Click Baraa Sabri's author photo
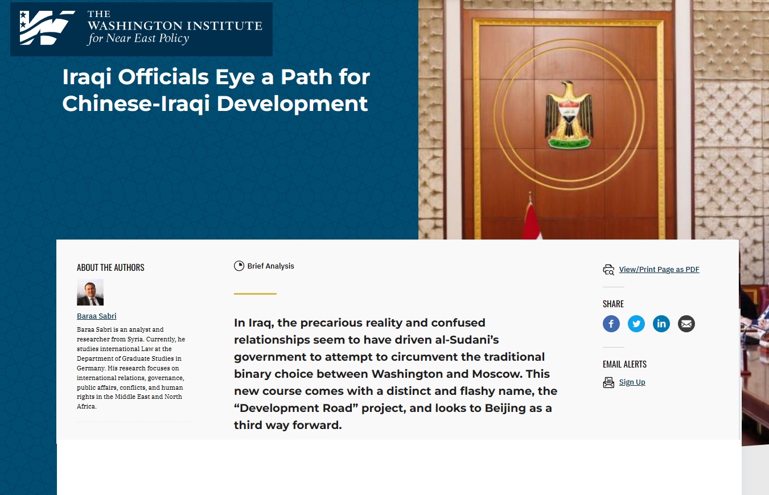 click(90, 292)
